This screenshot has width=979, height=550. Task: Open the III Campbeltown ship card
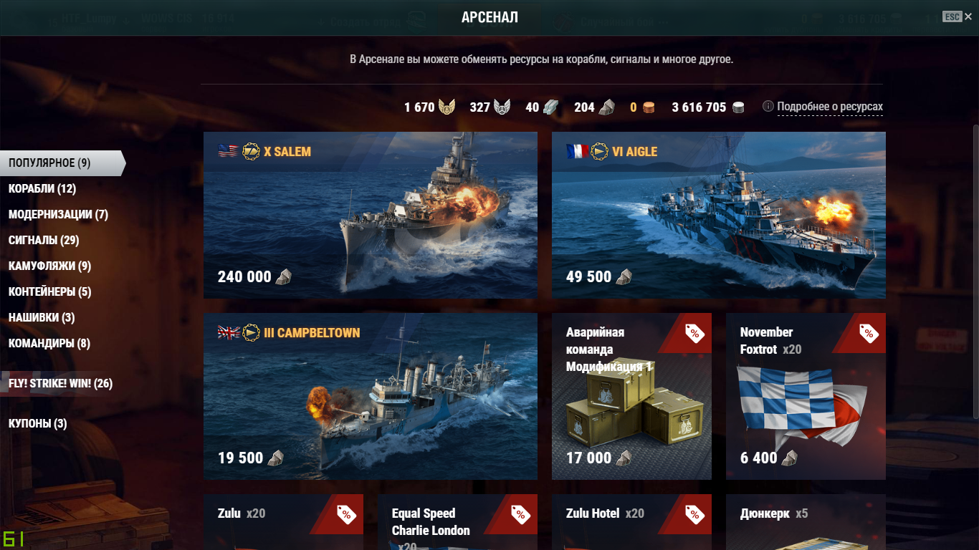coord(371,396)
